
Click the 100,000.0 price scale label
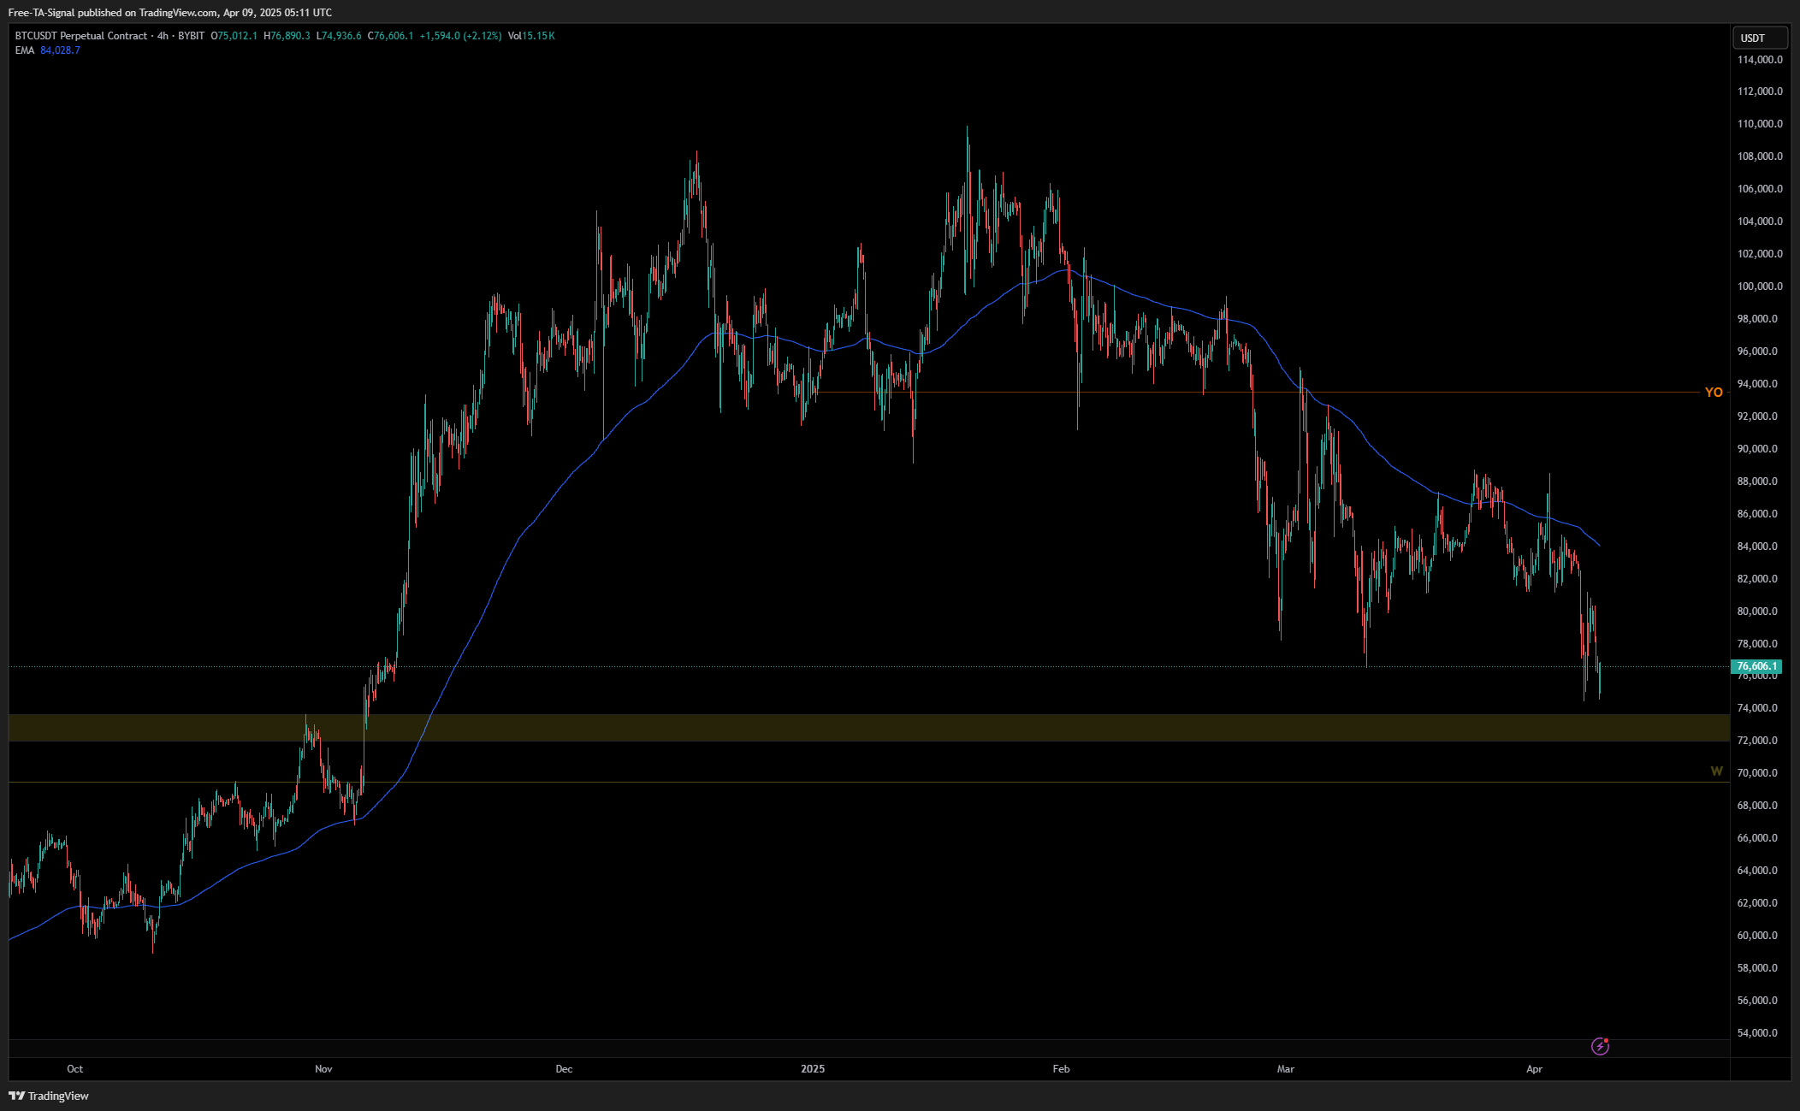tap(1760, 287)
